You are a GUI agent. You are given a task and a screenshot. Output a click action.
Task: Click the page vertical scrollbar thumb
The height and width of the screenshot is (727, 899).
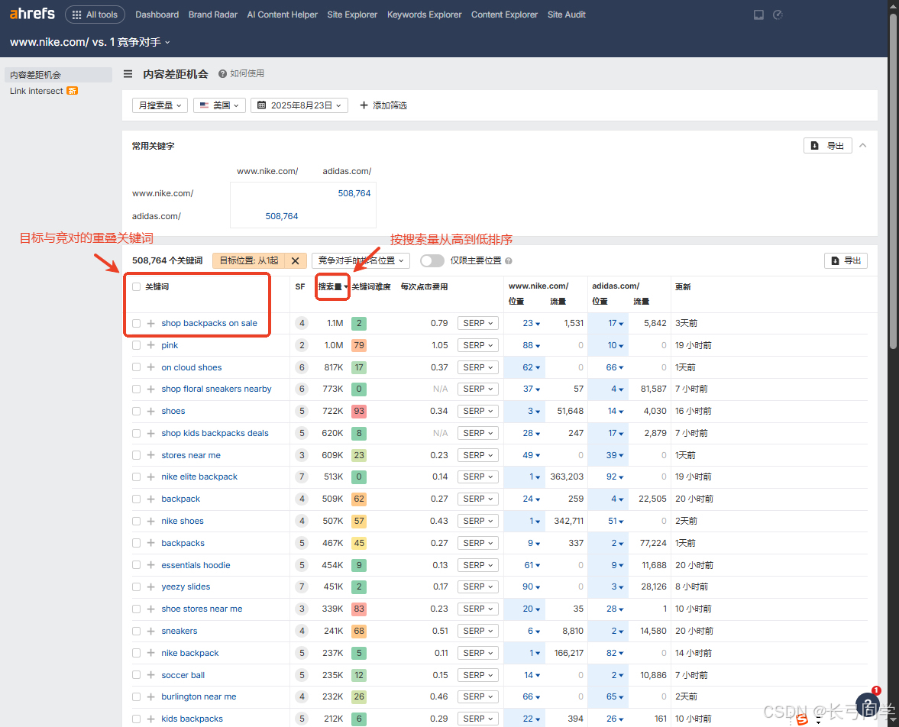click(x=893, y=180)
